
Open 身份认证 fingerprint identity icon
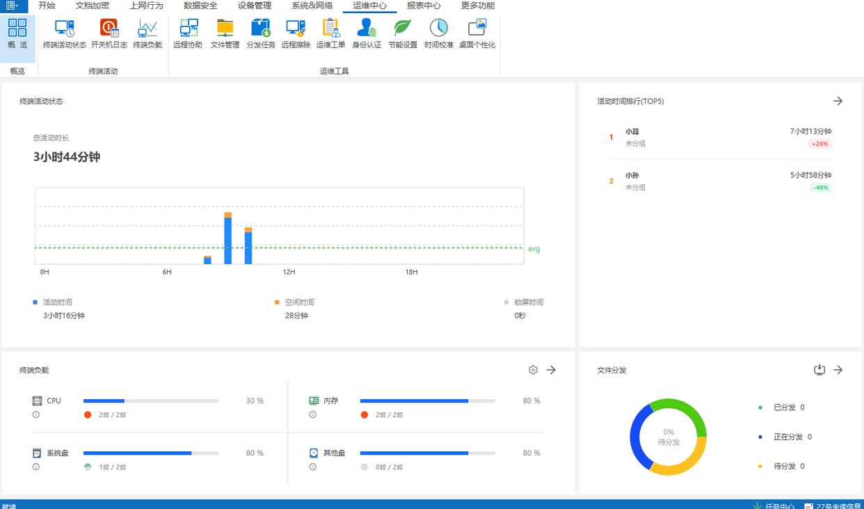367,33
